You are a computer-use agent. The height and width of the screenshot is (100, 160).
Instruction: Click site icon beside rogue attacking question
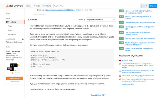pyautogui.click(x=120, y=79)
